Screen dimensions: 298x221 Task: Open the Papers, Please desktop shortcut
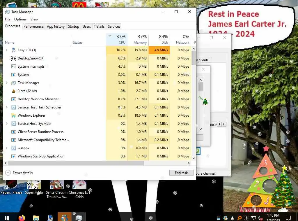pyautogui.click(x=11, y=187)
